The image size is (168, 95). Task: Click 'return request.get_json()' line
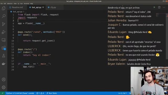tap(39, 41)
